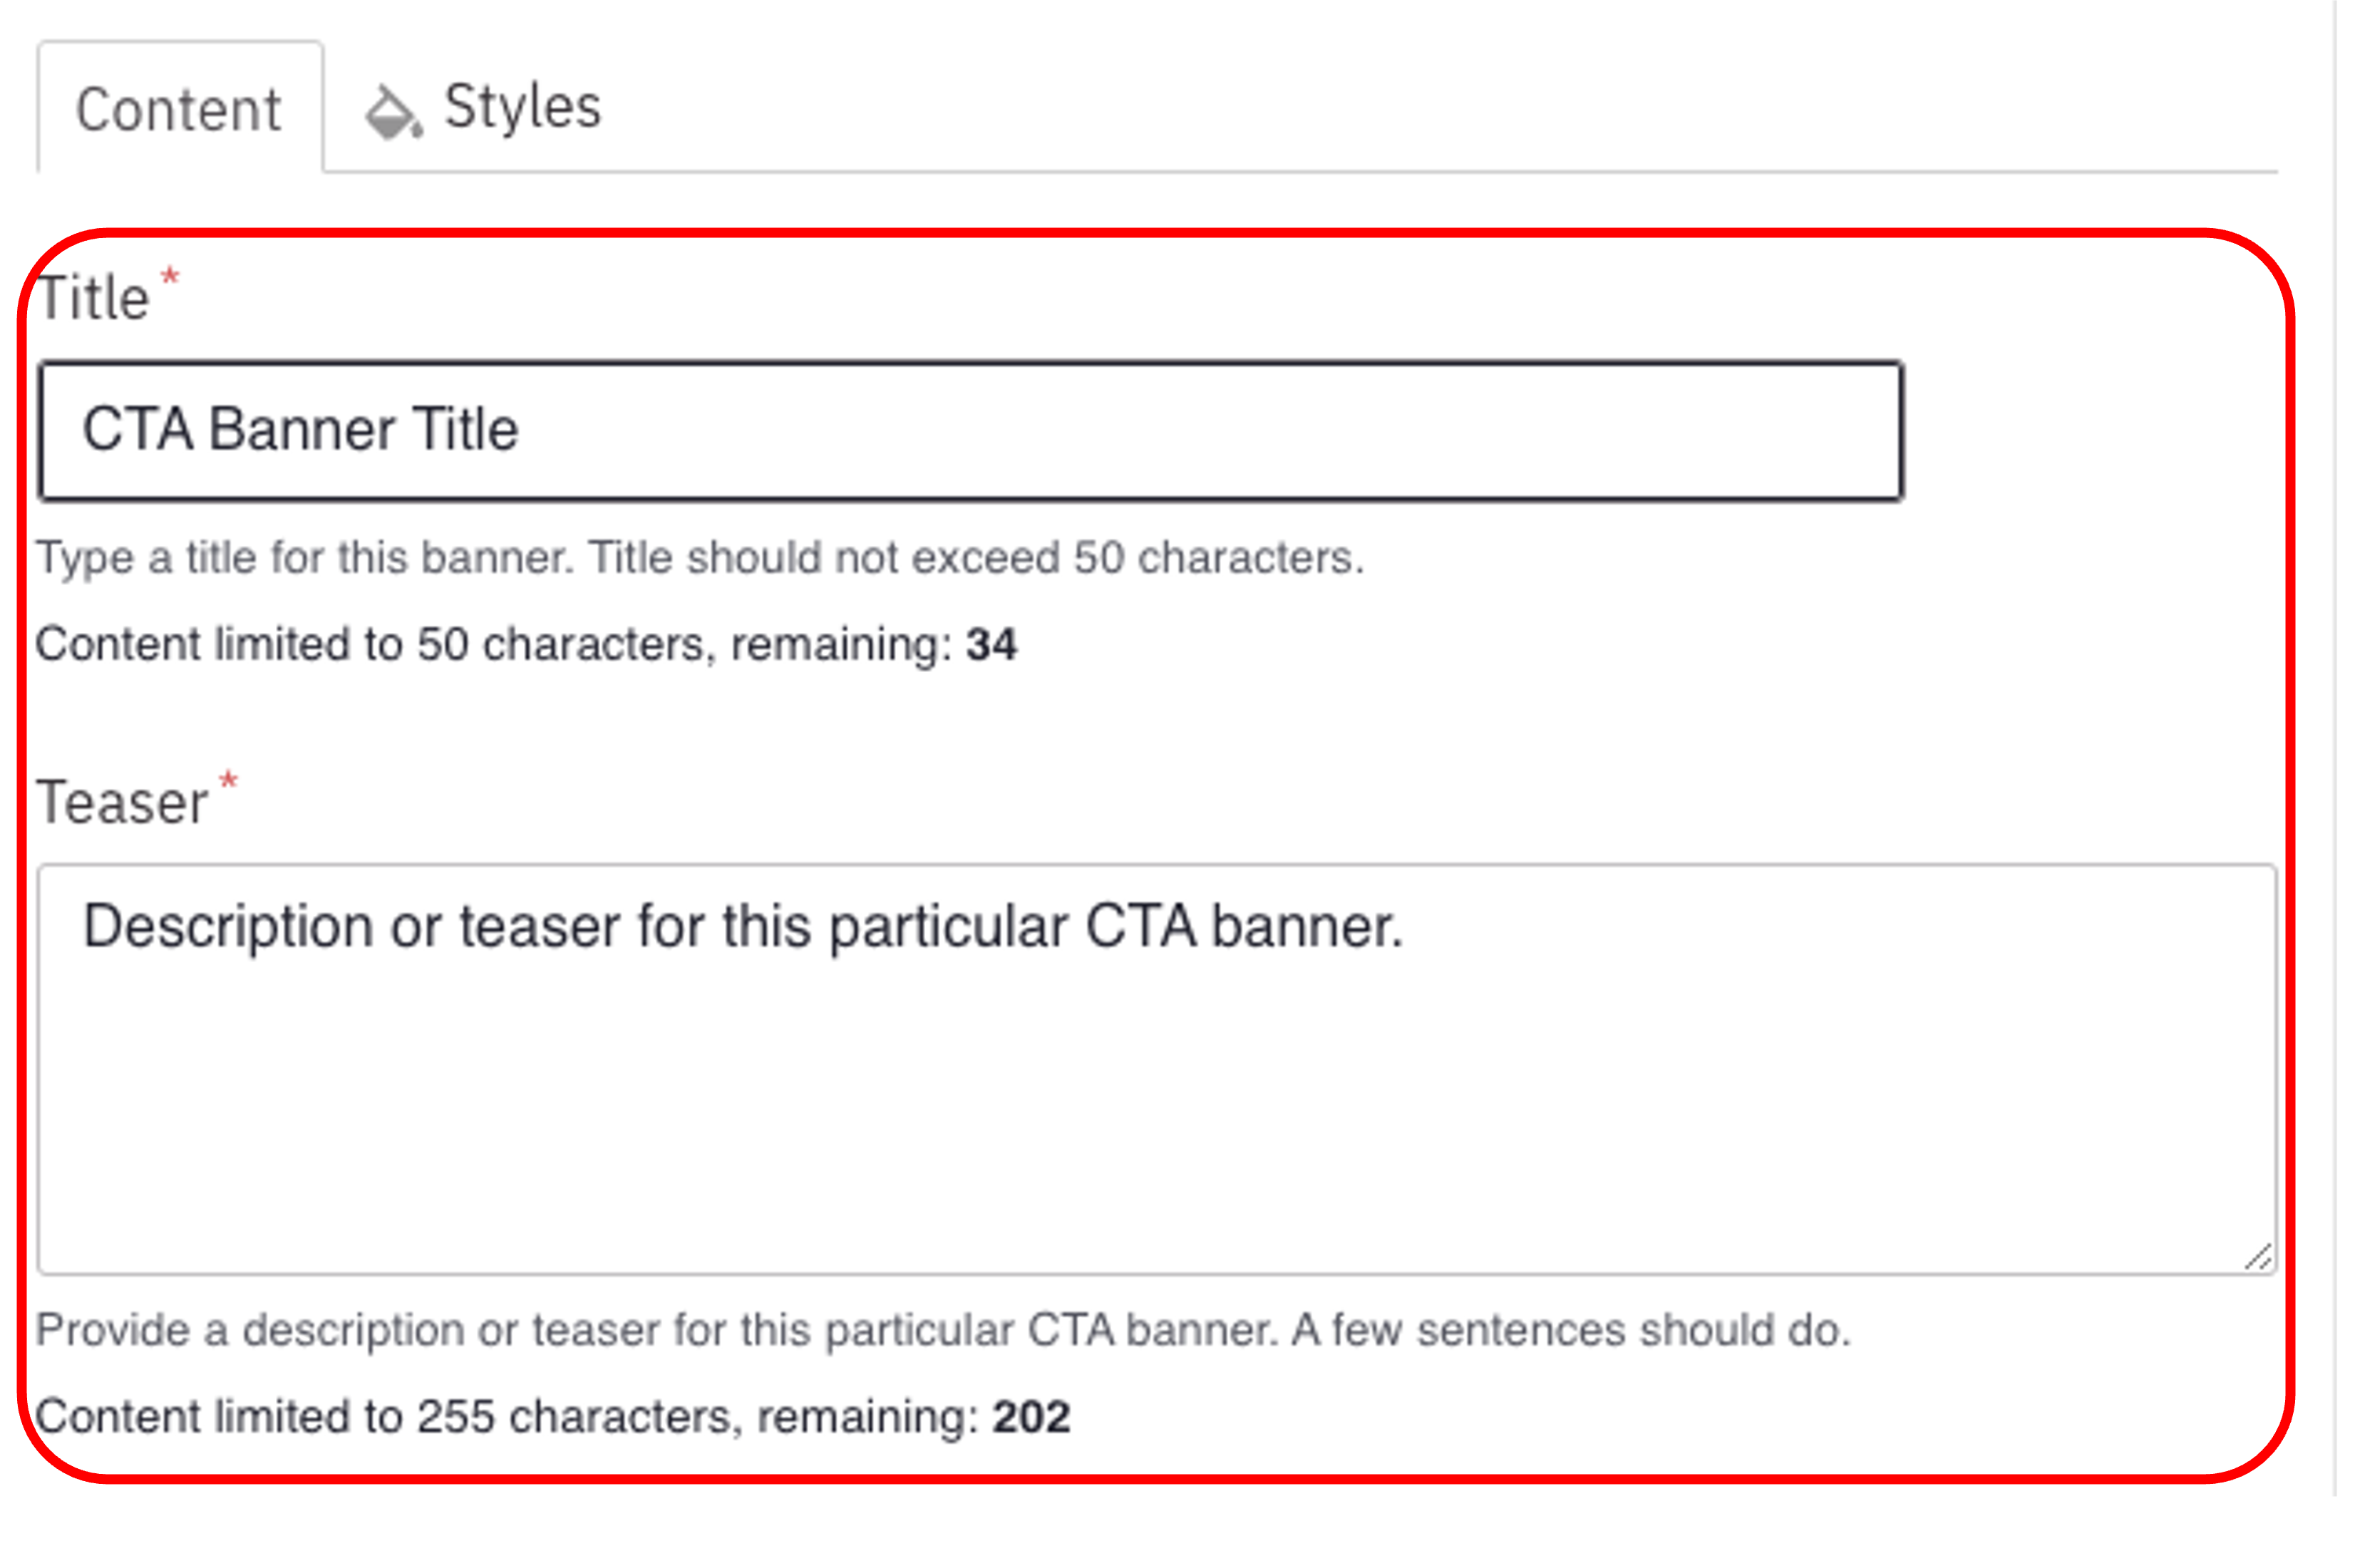Click the word "CTA" in the Title field
The image size is (2355, 1568).
[x=137, y=430]
